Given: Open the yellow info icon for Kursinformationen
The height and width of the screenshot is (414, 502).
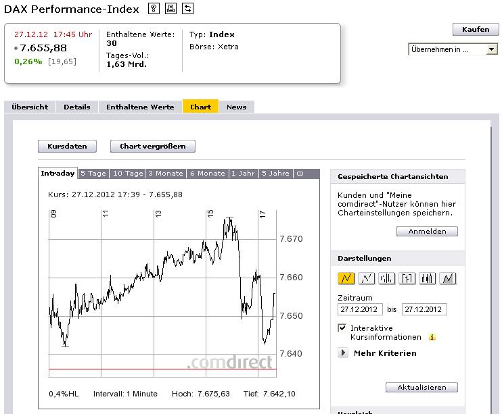Looking at the screenshot, I should pos(432,337).
